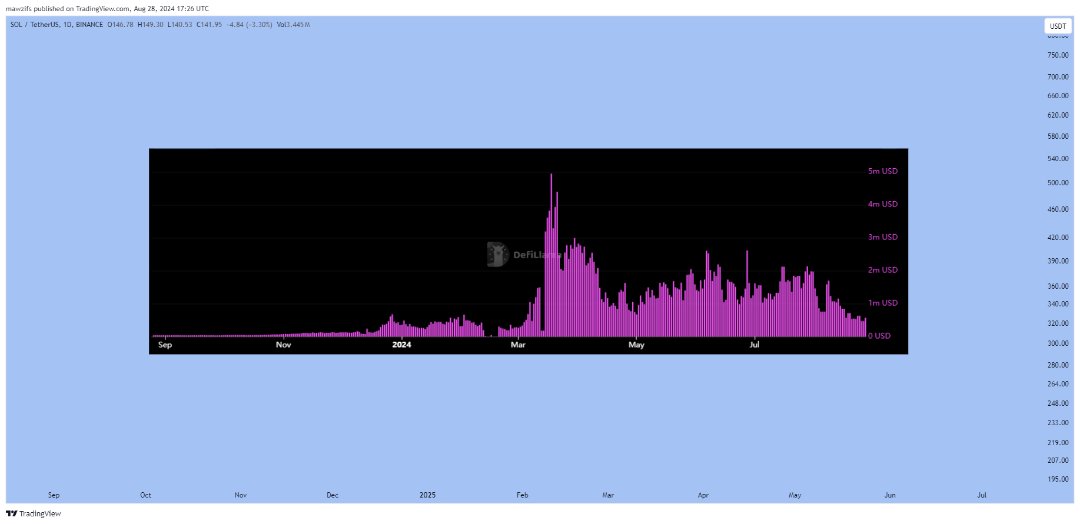Click the Feb label on the time axis
Viewport: 1080px width, 524px height.
(x=522, y=495)
